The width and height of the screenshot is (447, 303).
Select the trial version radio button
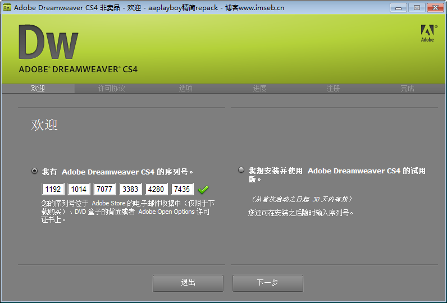click(241, 169)
